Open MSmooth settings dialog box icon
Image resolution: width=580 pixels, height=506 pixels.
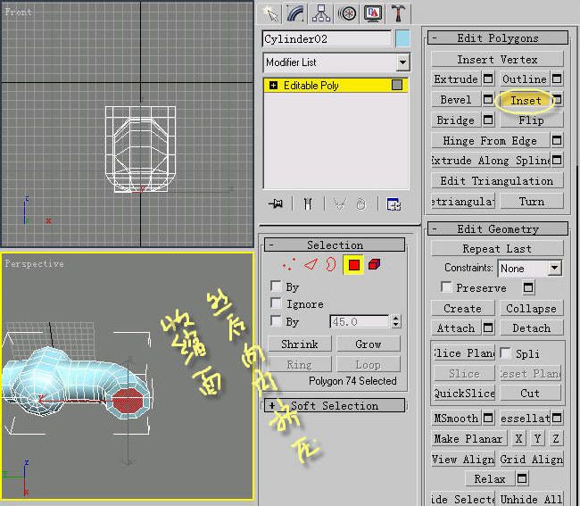click(488, 418)
